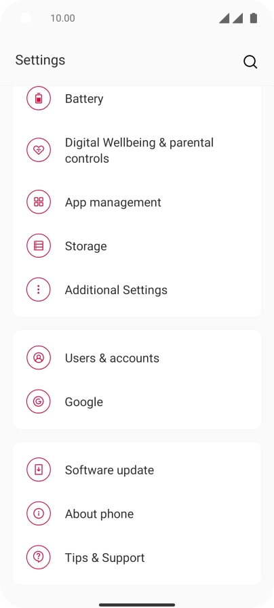This screenshot has width=274, height=608.
Task: Tap the Tips & Support question icon
Action: 39,557
